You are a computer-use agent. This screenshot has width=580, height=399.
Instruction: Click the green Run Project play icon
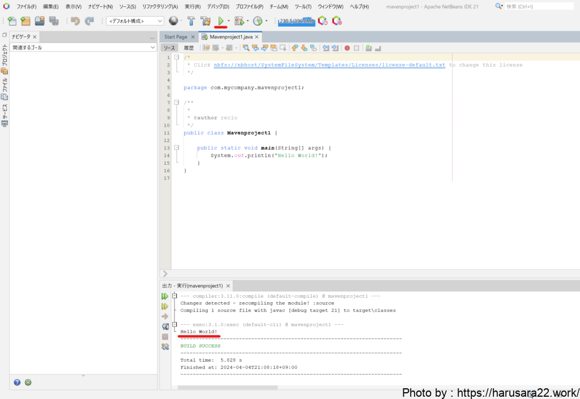(x=220, y=21)
